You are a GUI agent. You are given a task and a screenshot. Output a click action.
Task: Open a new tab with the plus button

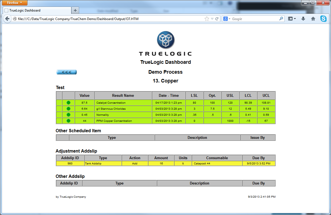click(75, 10)
